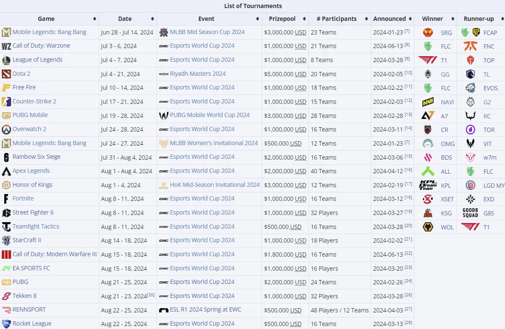505x329 pixels.
Task: Open the RENNSPORT game link
Action: pyautogui.click(x=29, y=310)
